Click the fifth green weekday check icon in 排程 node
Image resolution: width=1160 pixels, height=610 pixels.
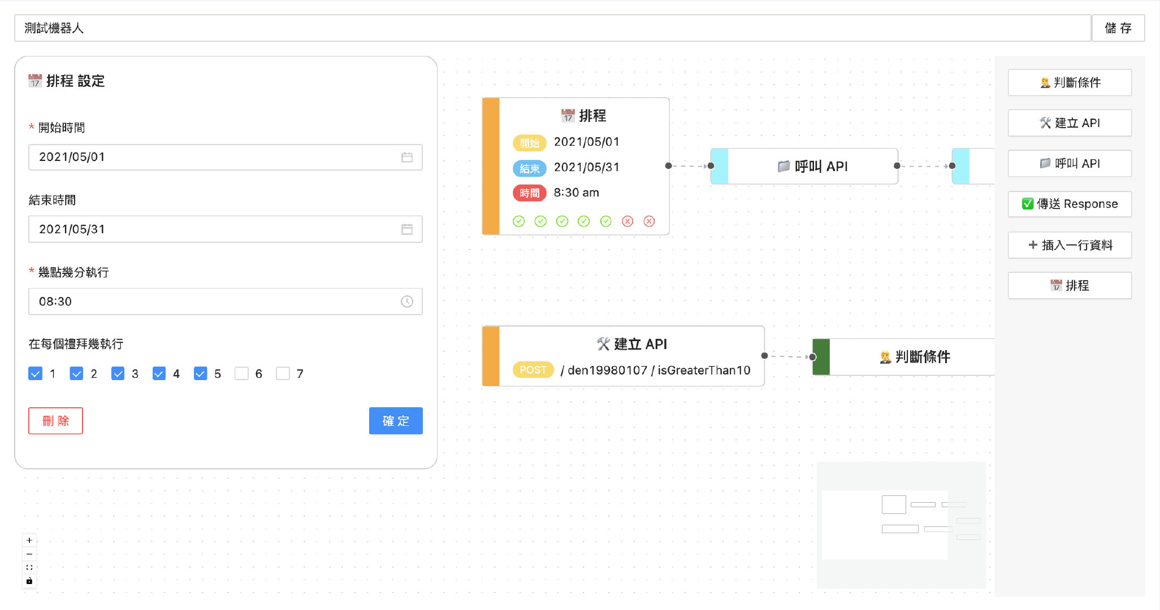[605, 221]
